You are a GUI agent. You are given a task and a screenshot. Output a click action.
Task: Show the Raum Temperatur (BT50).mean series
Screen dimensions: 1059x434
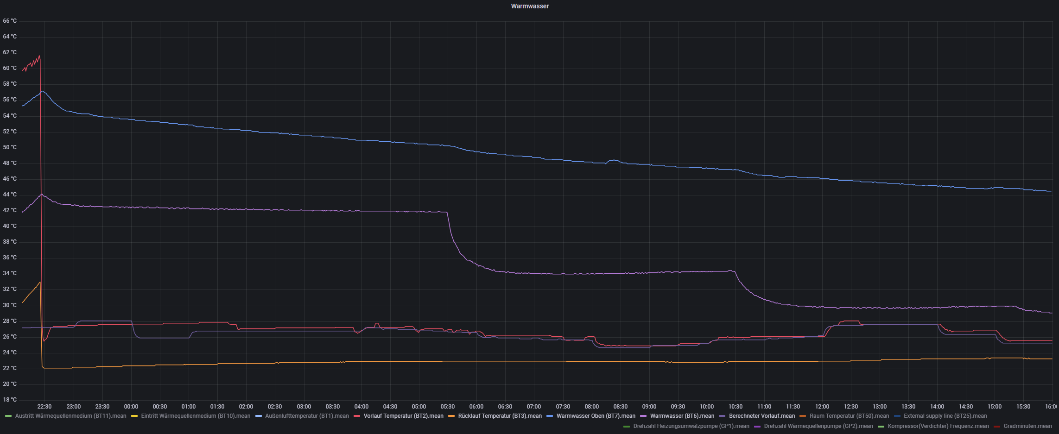point(849,416)
